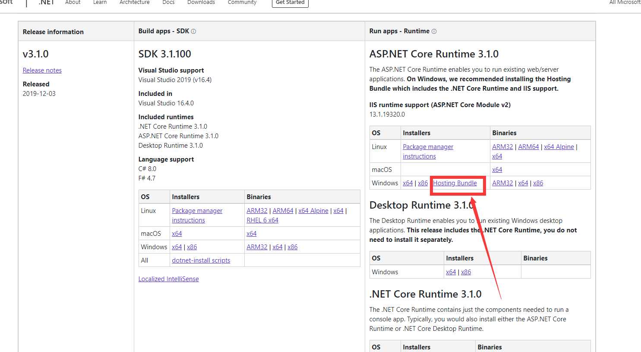Select the text C# 8.0

[x=147, y=169]
